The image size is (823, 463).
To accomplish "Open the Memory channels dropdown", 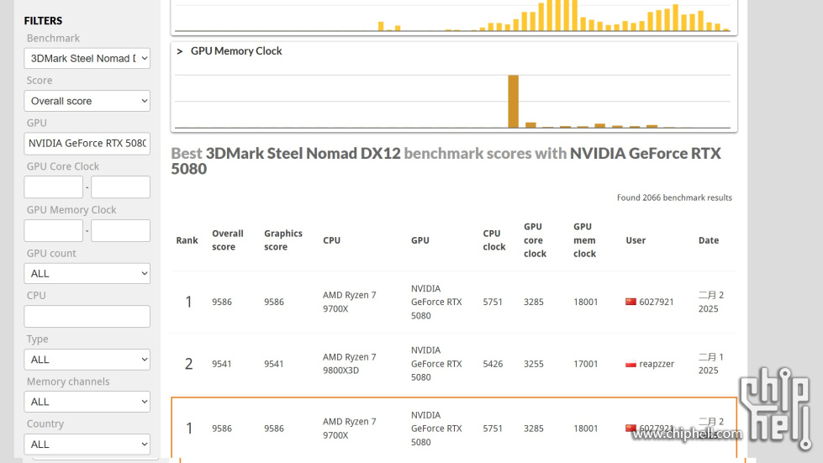I will pyautogui.click(x=87, y=402).
